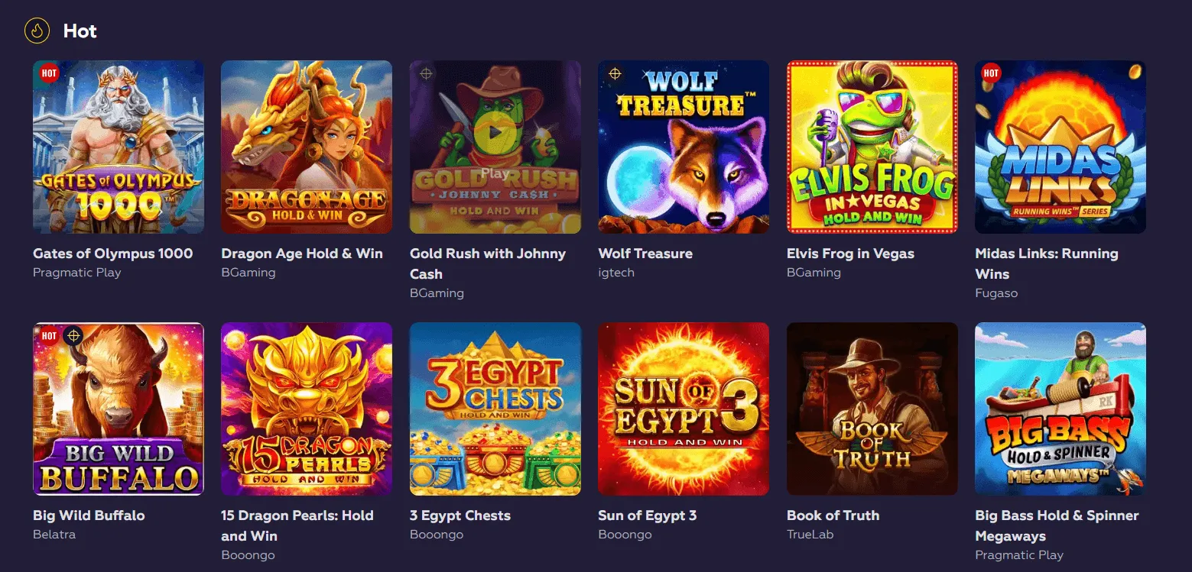Click the crosshair icon on Big Wild Buffalo tile
This screenshot has height=572, width=1192.
[x=74, y=335]
